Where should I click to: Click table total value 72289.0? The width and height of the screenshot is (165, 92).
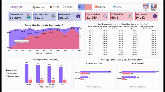click(x=154, y=54)
